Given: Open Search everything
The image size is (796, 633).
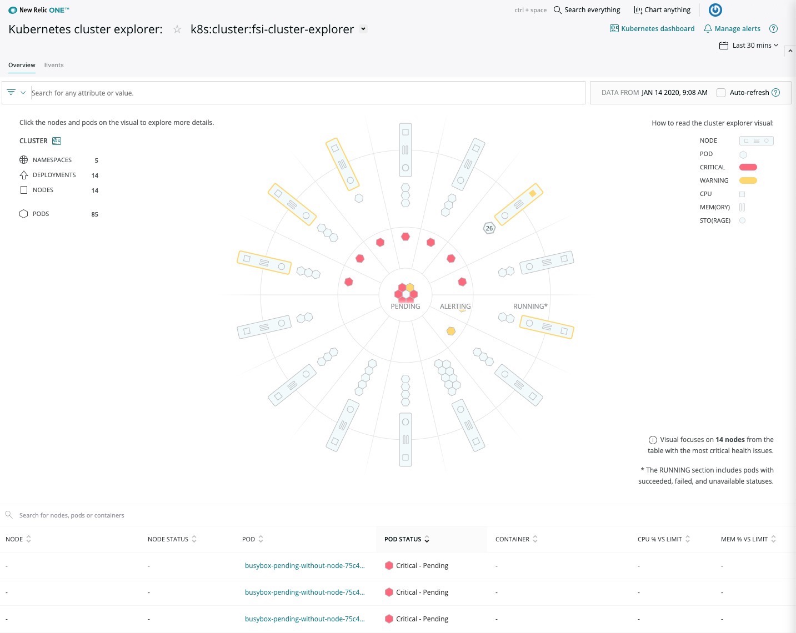Looking at the screenshot, I should pyautogui.click(x=587, y=10).
